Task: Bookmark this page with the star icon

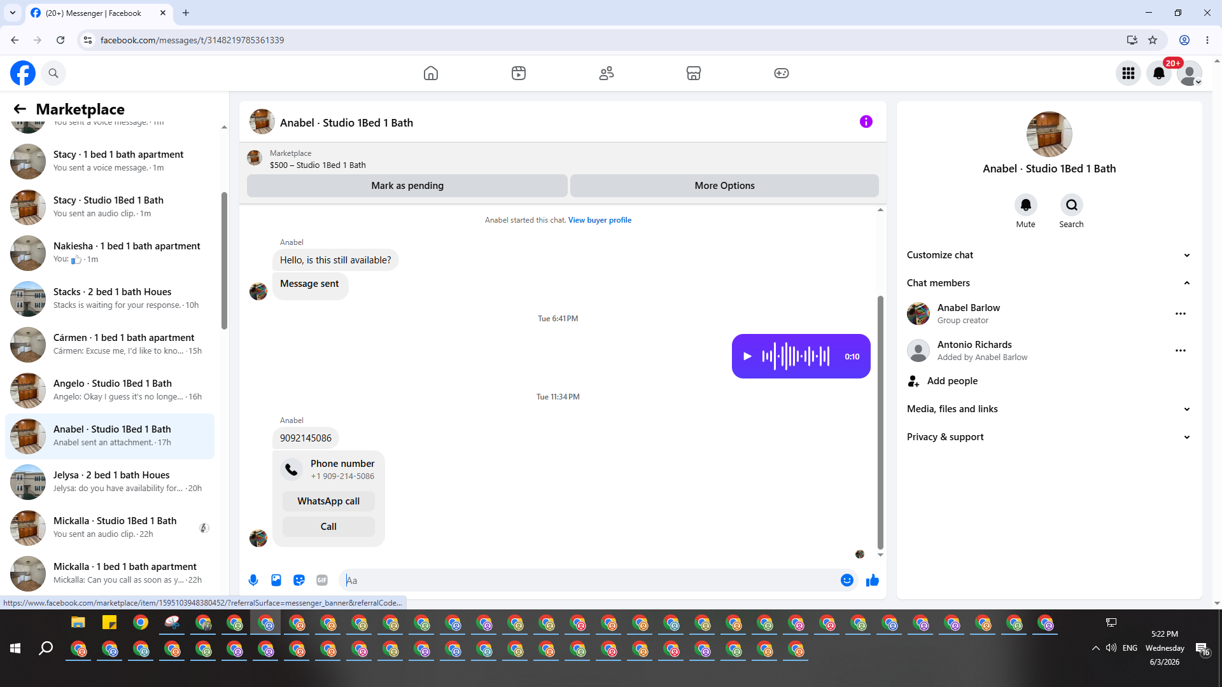Action: [x=1153, y=40]
